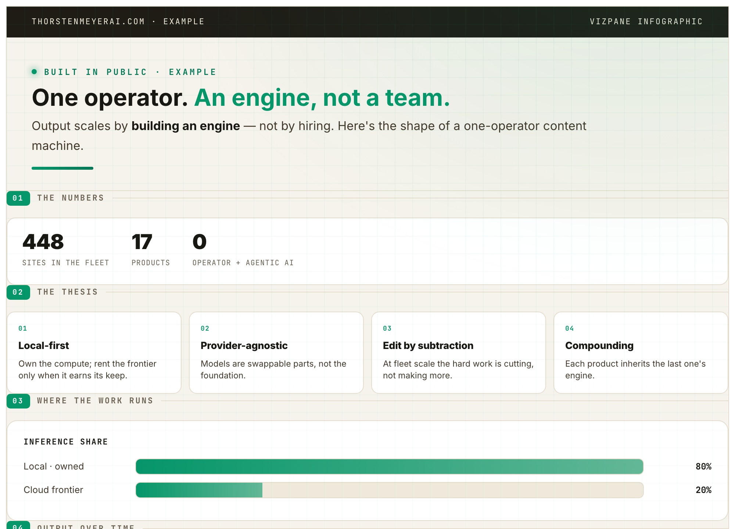Select the Provider-agnostic card title
This screenshot has height=529, width=735.
click(x=244, y=346)
